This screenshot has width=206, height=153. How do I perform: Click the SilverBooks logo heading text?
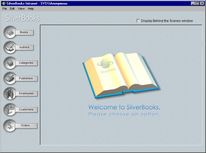(22, 18)
